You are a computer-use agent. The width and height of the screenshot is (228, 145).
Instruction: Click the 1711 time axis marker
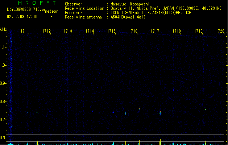pyautogui.click(x=25, y=31)
